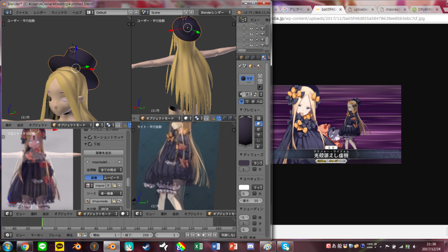Open the Object Data triangle properties tab
Viewport: 448px width, 252px height.
258,57
